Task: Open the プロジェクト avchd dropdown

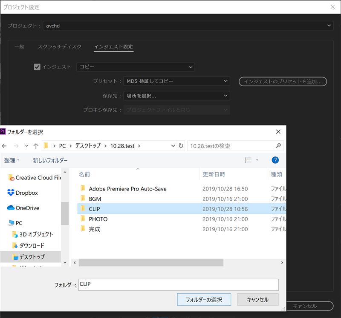Action: 188,26
